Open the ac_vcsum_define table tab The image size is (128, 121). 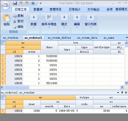(x=59, y=38)
